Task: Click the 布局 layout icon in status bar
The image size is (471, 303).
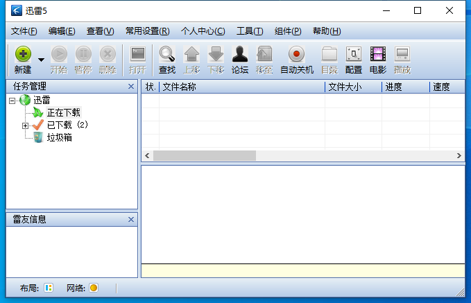Action: tap(49, 288)
